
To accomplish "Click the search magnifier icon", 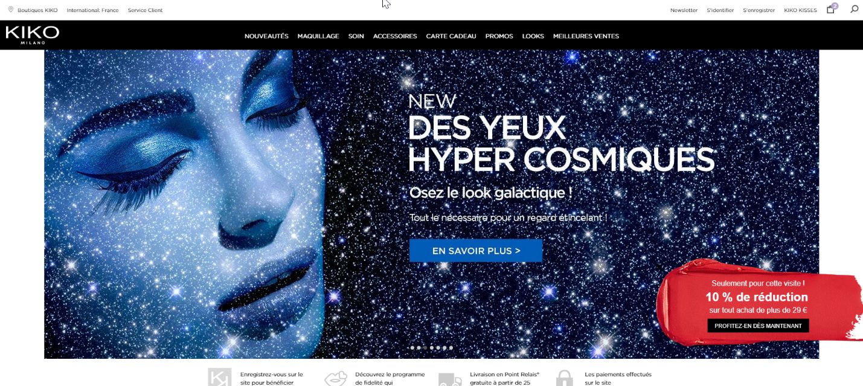I will click(x=854, y=9).
